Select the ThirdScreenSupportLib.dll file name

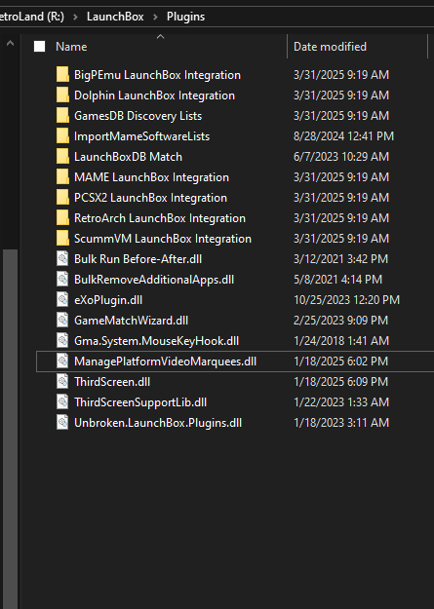[x=140, y=402]
